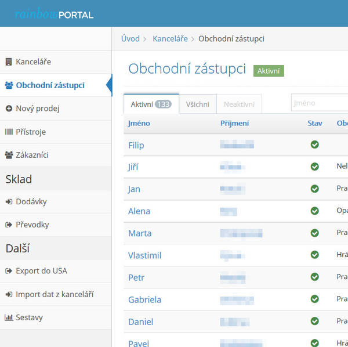Open the Aktivní tab with 133 count
This screenshot has height=347, width=348.
tap(151, 104)
